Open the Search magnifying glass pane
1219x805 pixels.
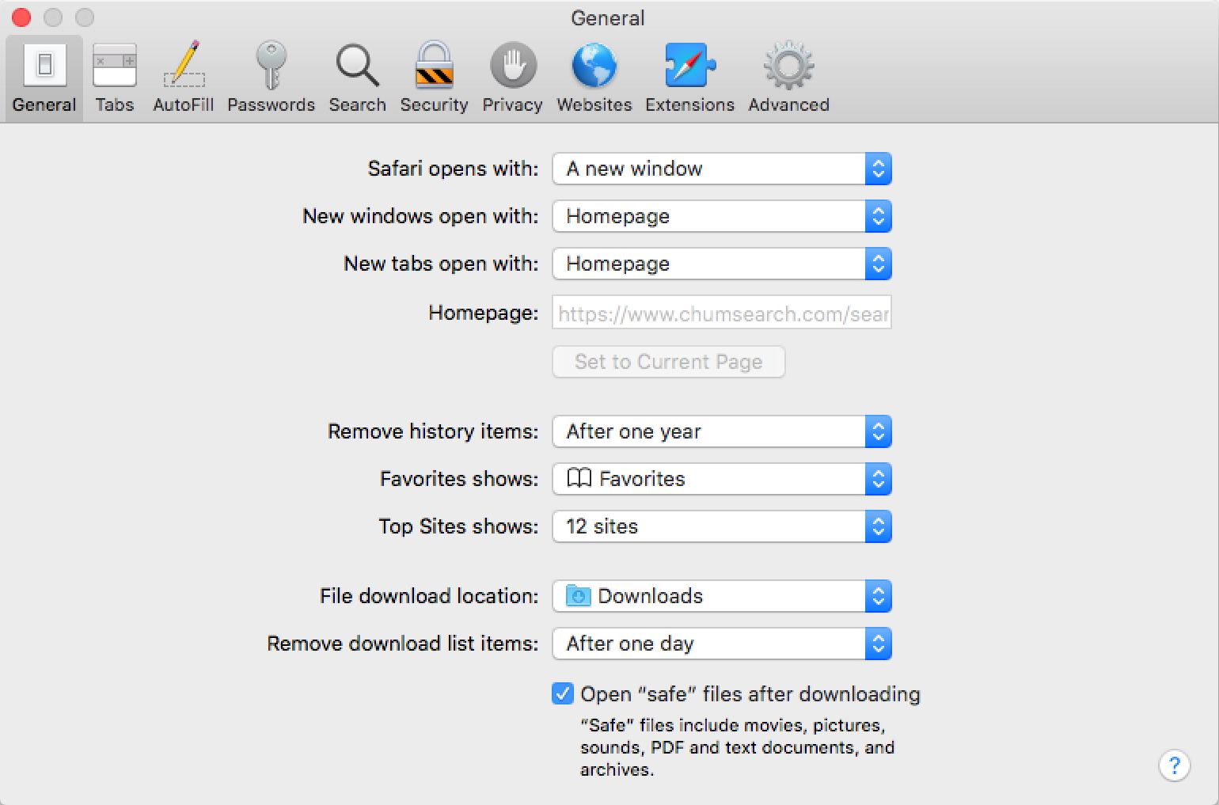(x=357, y=78)
